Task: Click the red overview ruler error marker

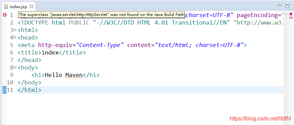Action: click(291, 14)
